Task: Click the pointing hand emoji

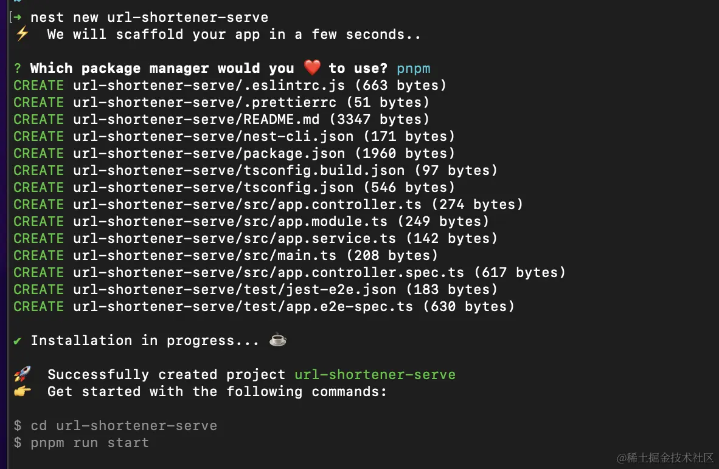Action: [22, 391]
